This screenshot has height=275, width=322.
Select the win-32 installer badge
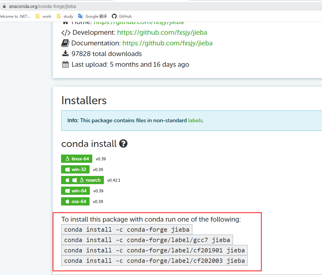(x=75, y=169)
